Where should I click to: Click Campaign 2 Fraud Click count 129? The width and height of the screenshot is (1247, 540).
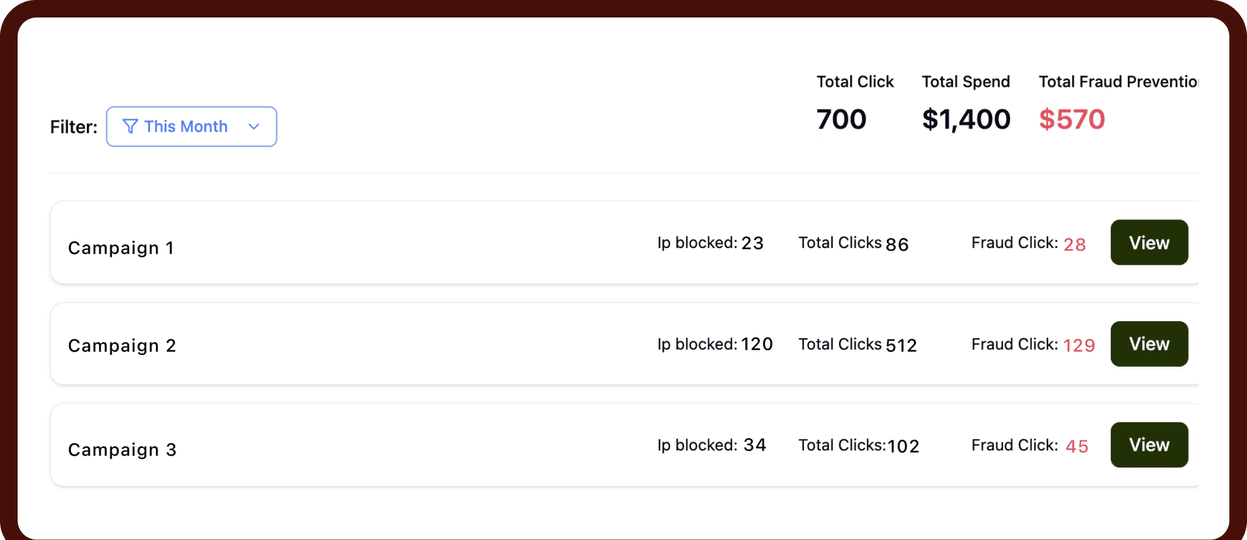[1079, 345]
